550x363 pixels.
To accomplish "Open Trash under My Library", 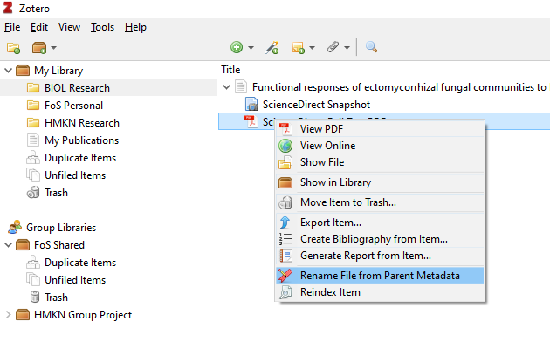I will (56, 193).
